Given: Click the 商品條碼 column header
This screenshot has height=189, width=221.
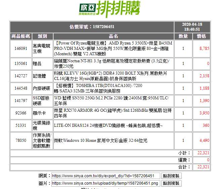Looking at the screenshot, I should [x=21, y=36].
